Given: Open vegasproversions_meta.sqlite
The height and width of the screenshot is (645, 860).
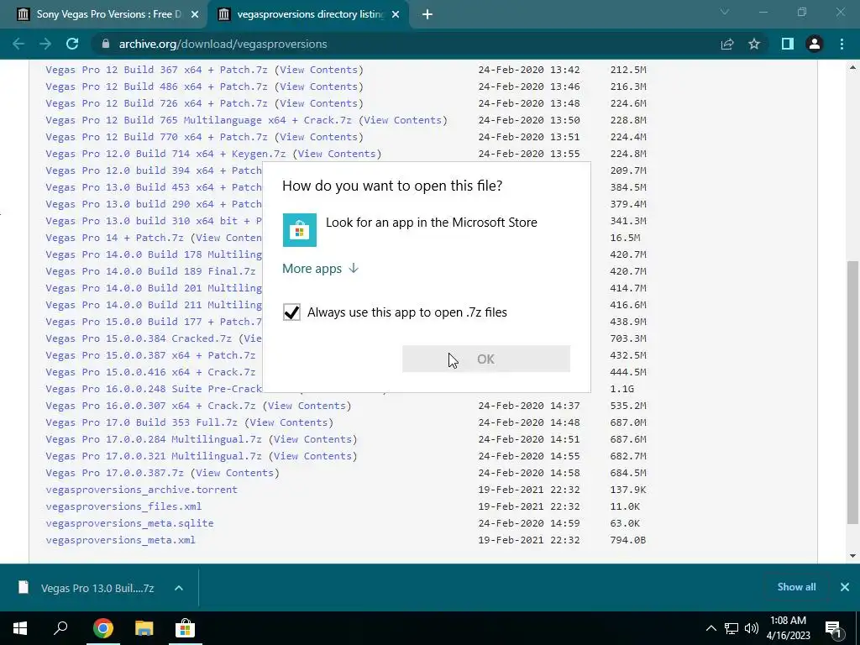Looking at the screenshot, I should (x=129, y=523).
